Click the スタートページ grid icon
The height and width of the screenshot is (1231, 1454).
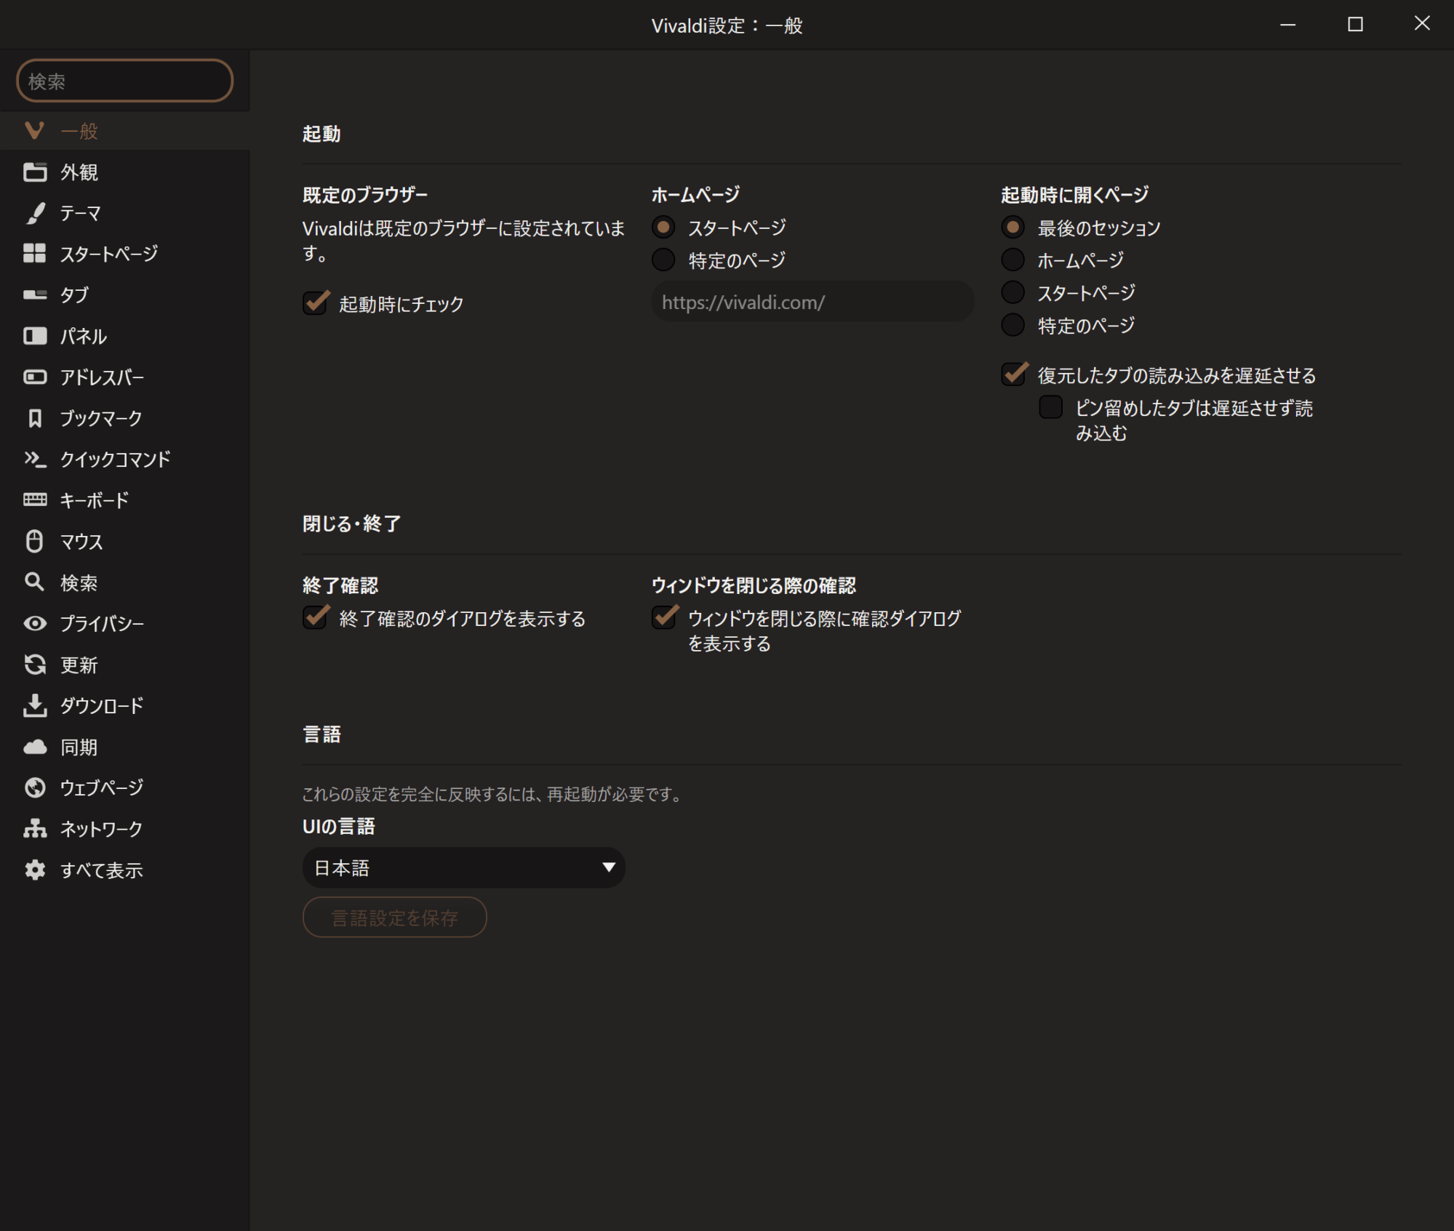coord(34,254)
